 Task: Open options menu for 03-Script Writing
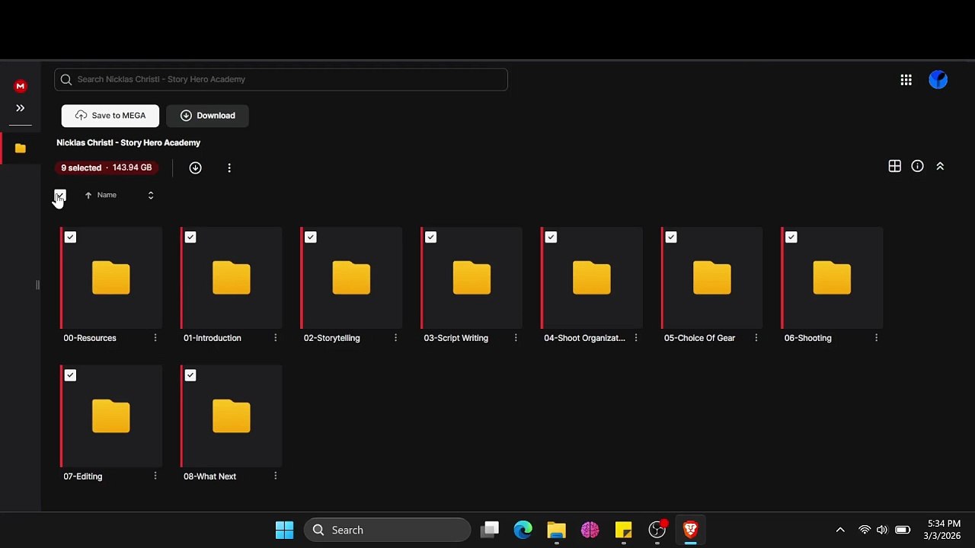[x=516, y=338]
